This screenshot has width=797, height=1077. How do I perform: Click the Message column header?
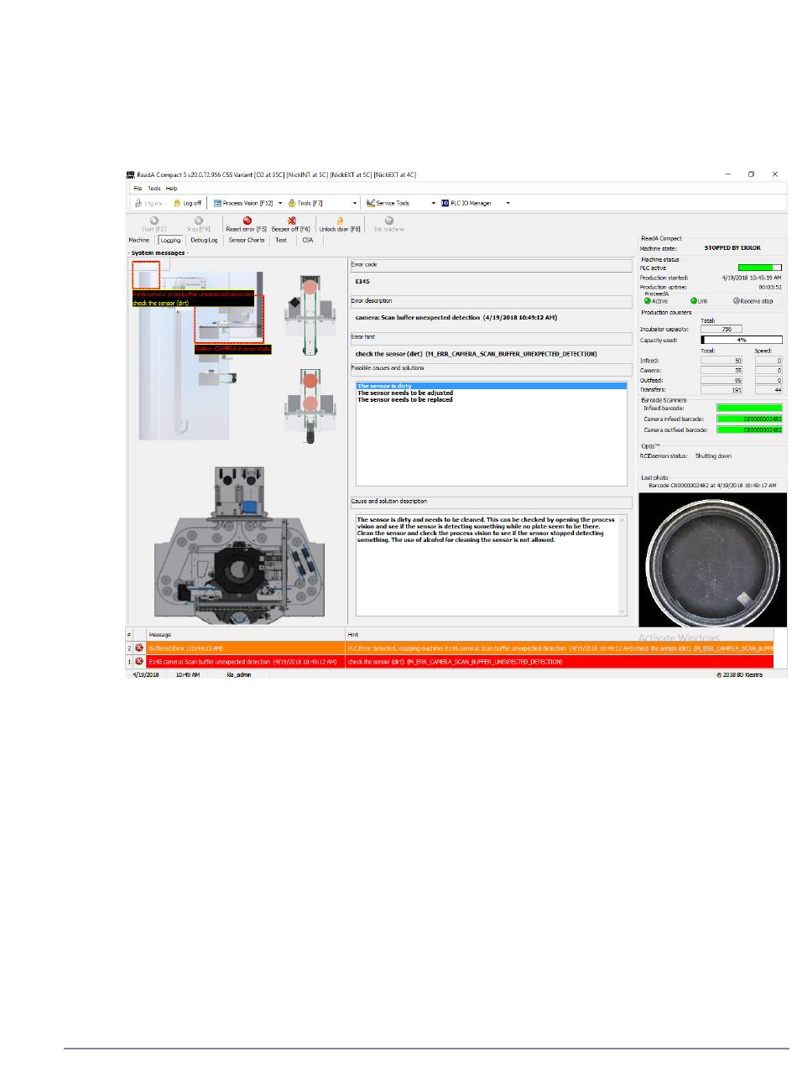click(246, 635)
